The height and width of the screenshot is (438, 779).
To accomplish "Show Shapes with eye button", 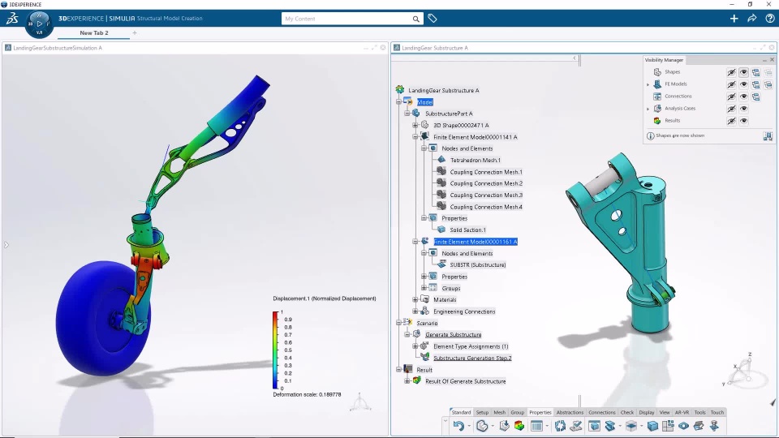I will pos(744,72).
